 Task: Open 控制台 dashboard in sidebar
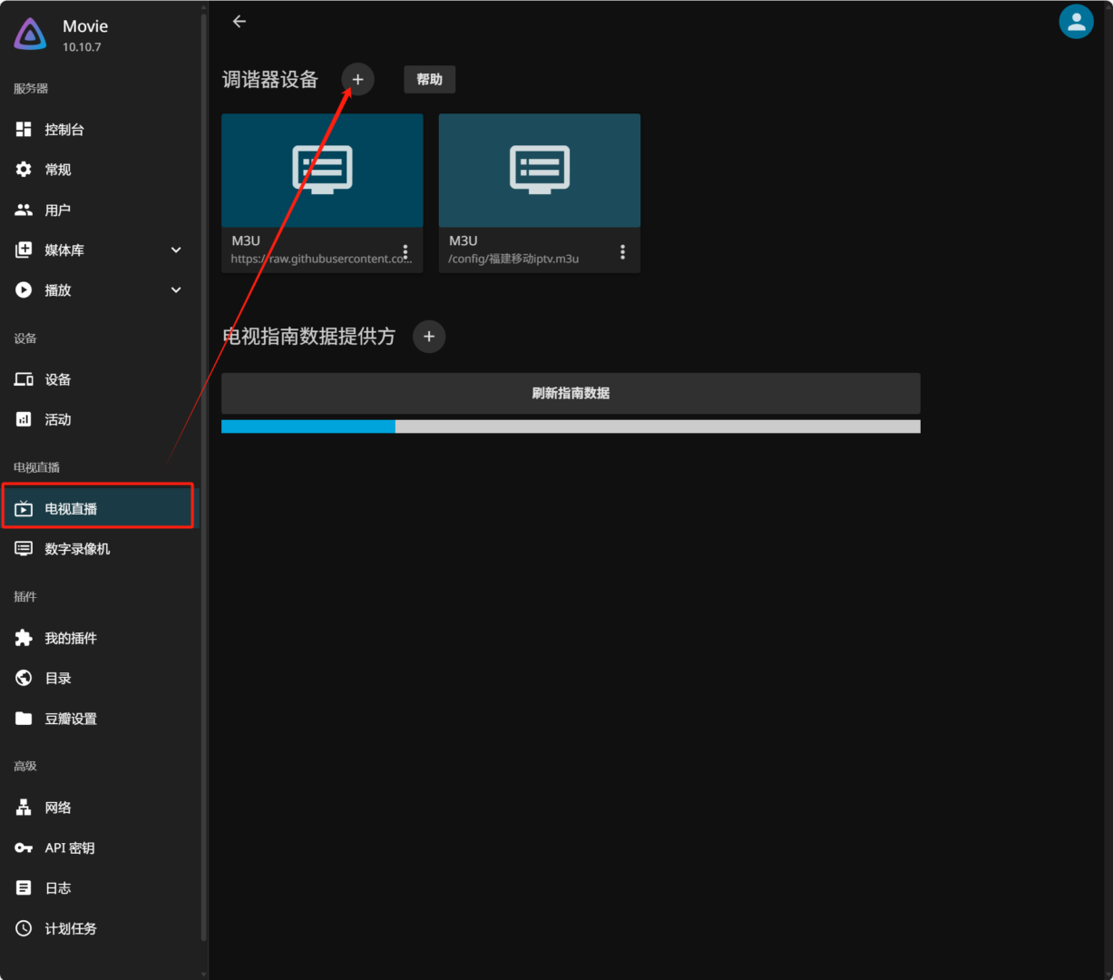(98, 130)
